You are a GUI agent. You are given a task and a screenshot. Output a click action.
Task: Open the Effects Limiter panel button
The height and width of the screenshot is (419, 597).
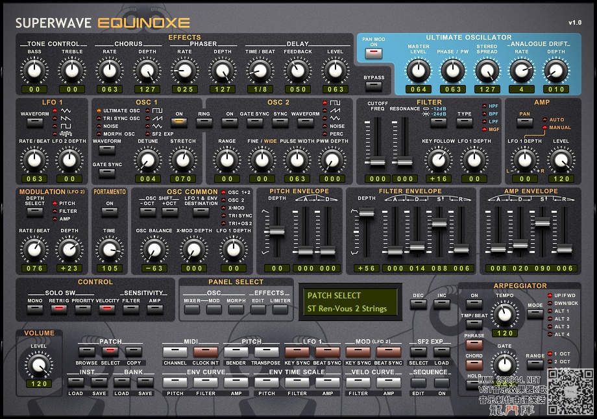click(x=280, y=309)
